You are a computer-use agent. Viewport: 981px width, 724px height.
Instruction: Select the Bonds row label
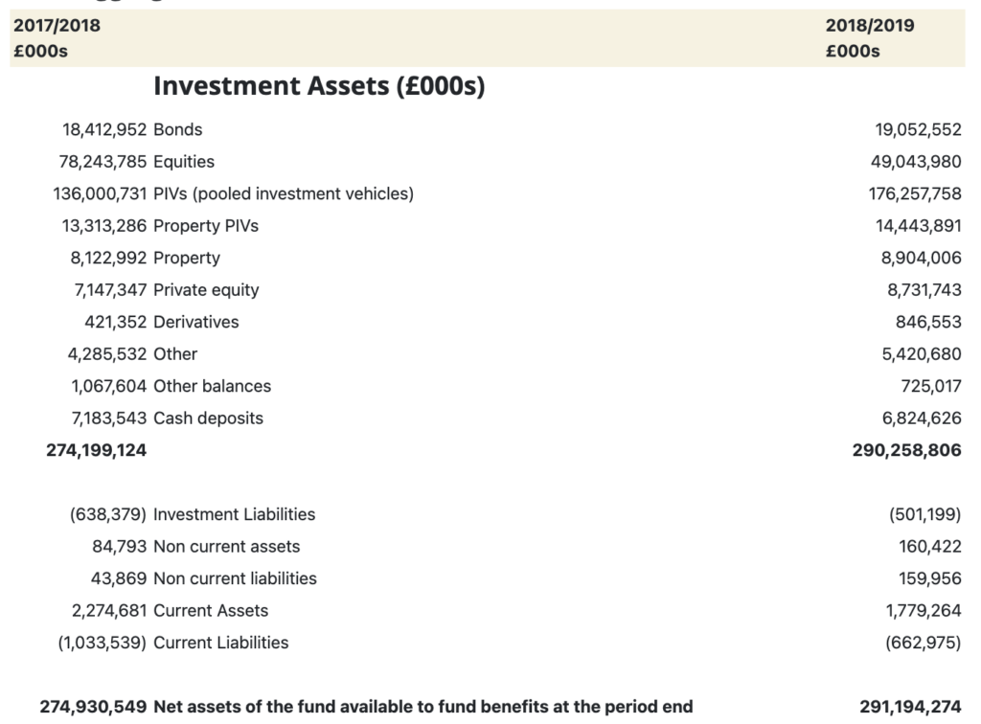coord(178,129)
